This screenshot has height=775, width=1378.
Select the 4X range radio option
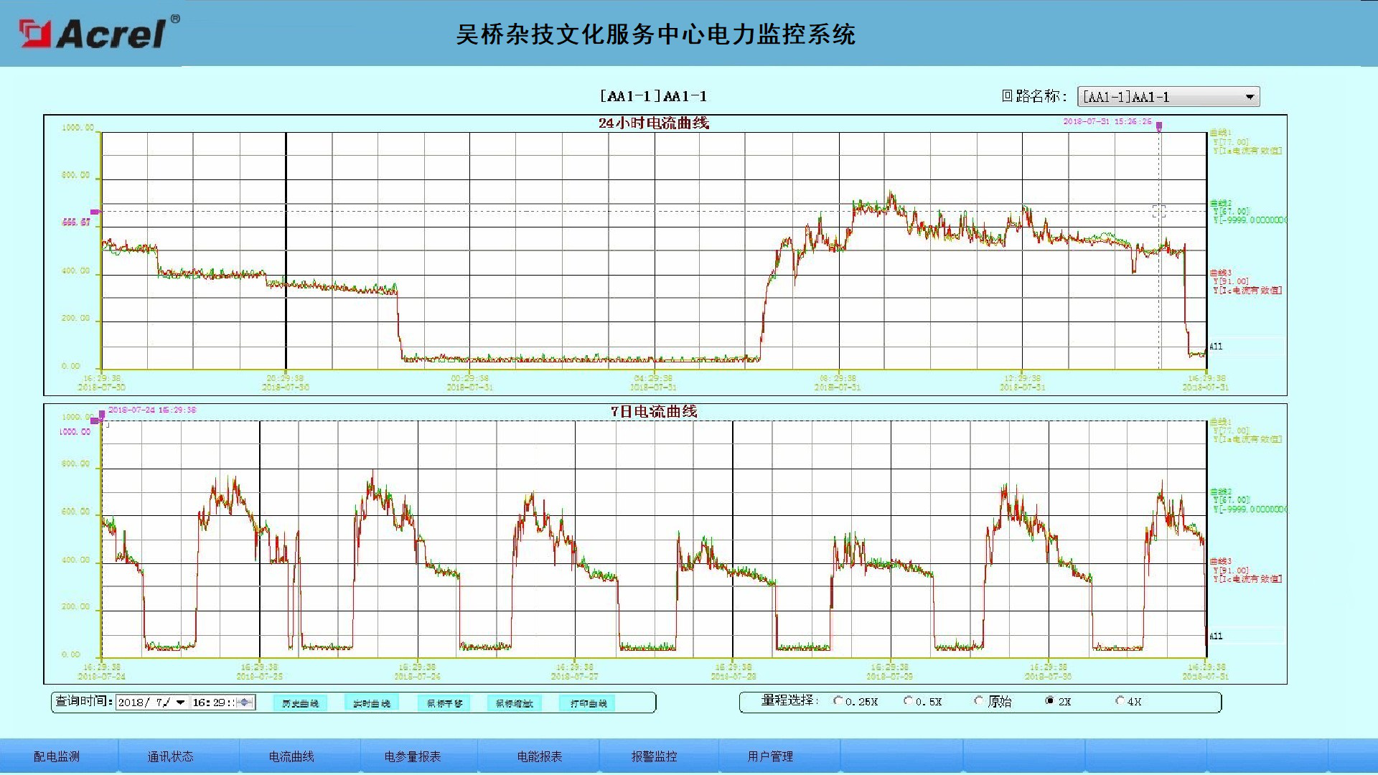click(1120, 701)
